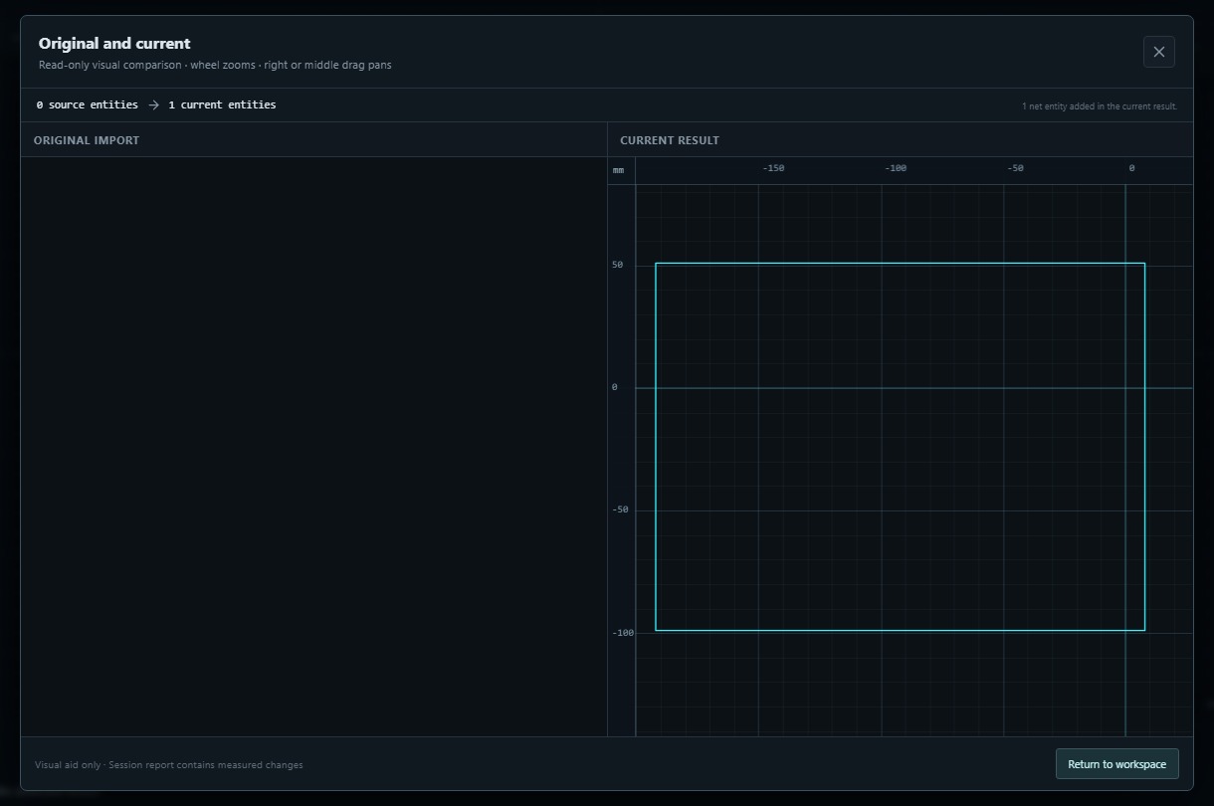Click the net entity added note
The height and width of the screenshot is (806, 1214).
click(1100, 106)
